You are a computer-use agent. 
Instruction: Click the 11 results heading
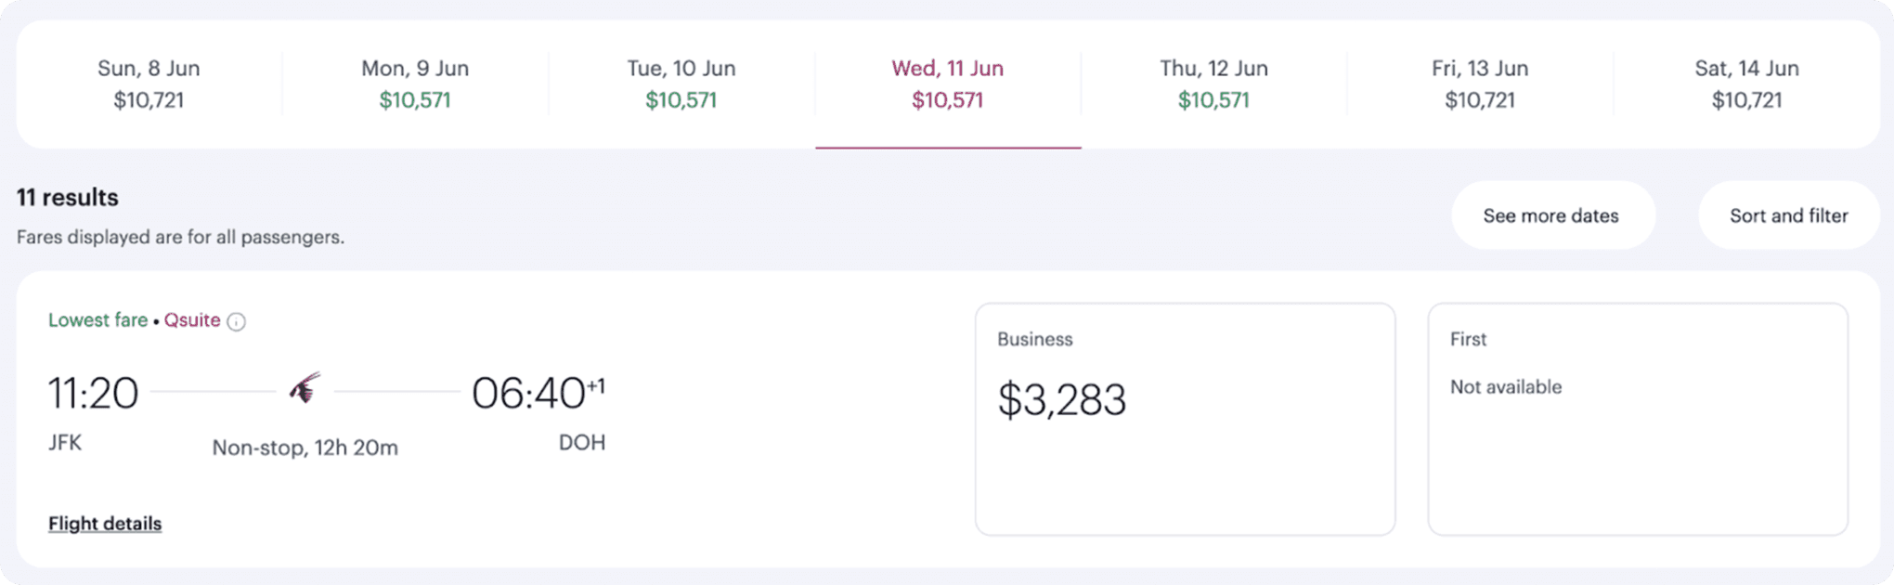68,198
